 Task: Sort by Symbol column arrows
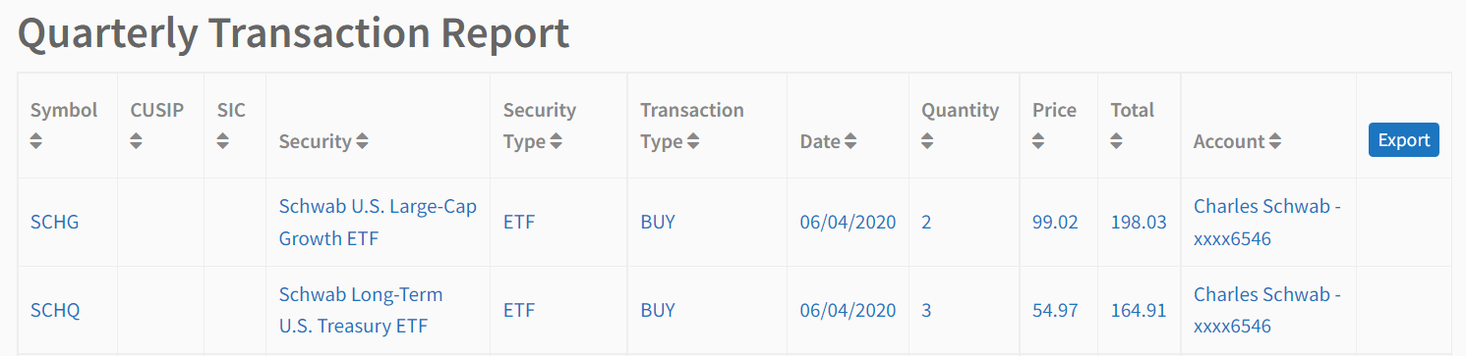click(x=36, y=141)
